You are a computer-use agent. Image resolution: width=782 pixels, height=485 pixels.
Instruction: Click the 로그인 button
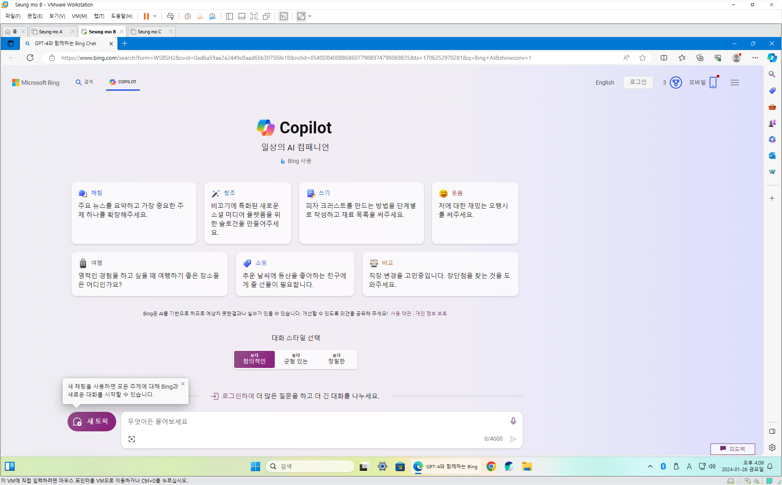(x=638, y=82)
